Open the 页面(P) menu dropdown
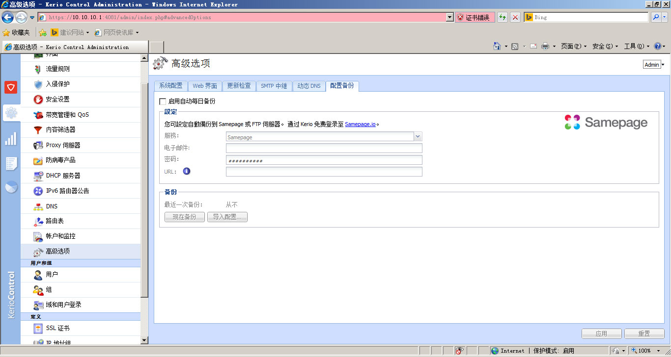 573,46
